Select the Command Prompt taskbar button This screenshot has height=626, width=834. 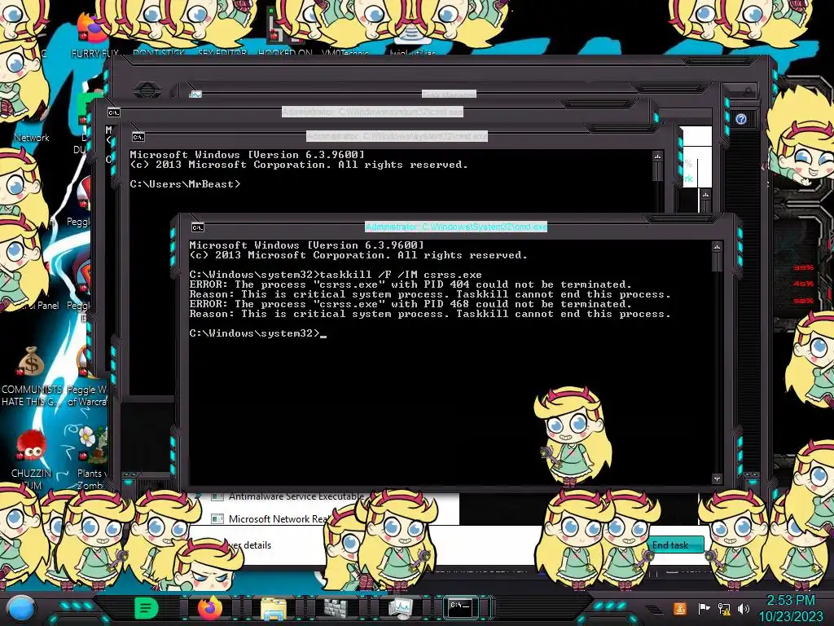pyautogui.click(x=461, y=607)
